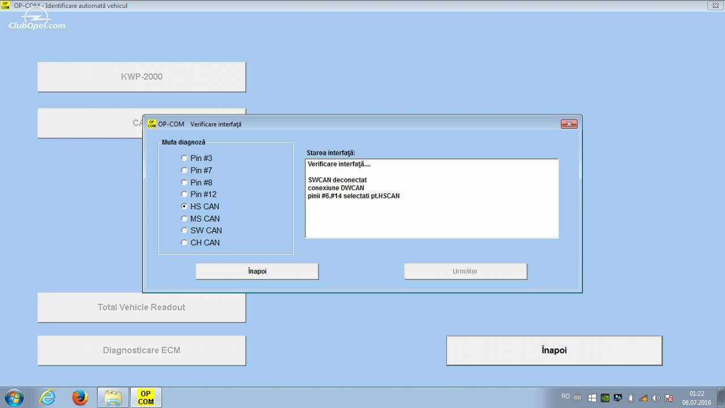Click the OP-COM icon in main title bar

tap(5, 6)
